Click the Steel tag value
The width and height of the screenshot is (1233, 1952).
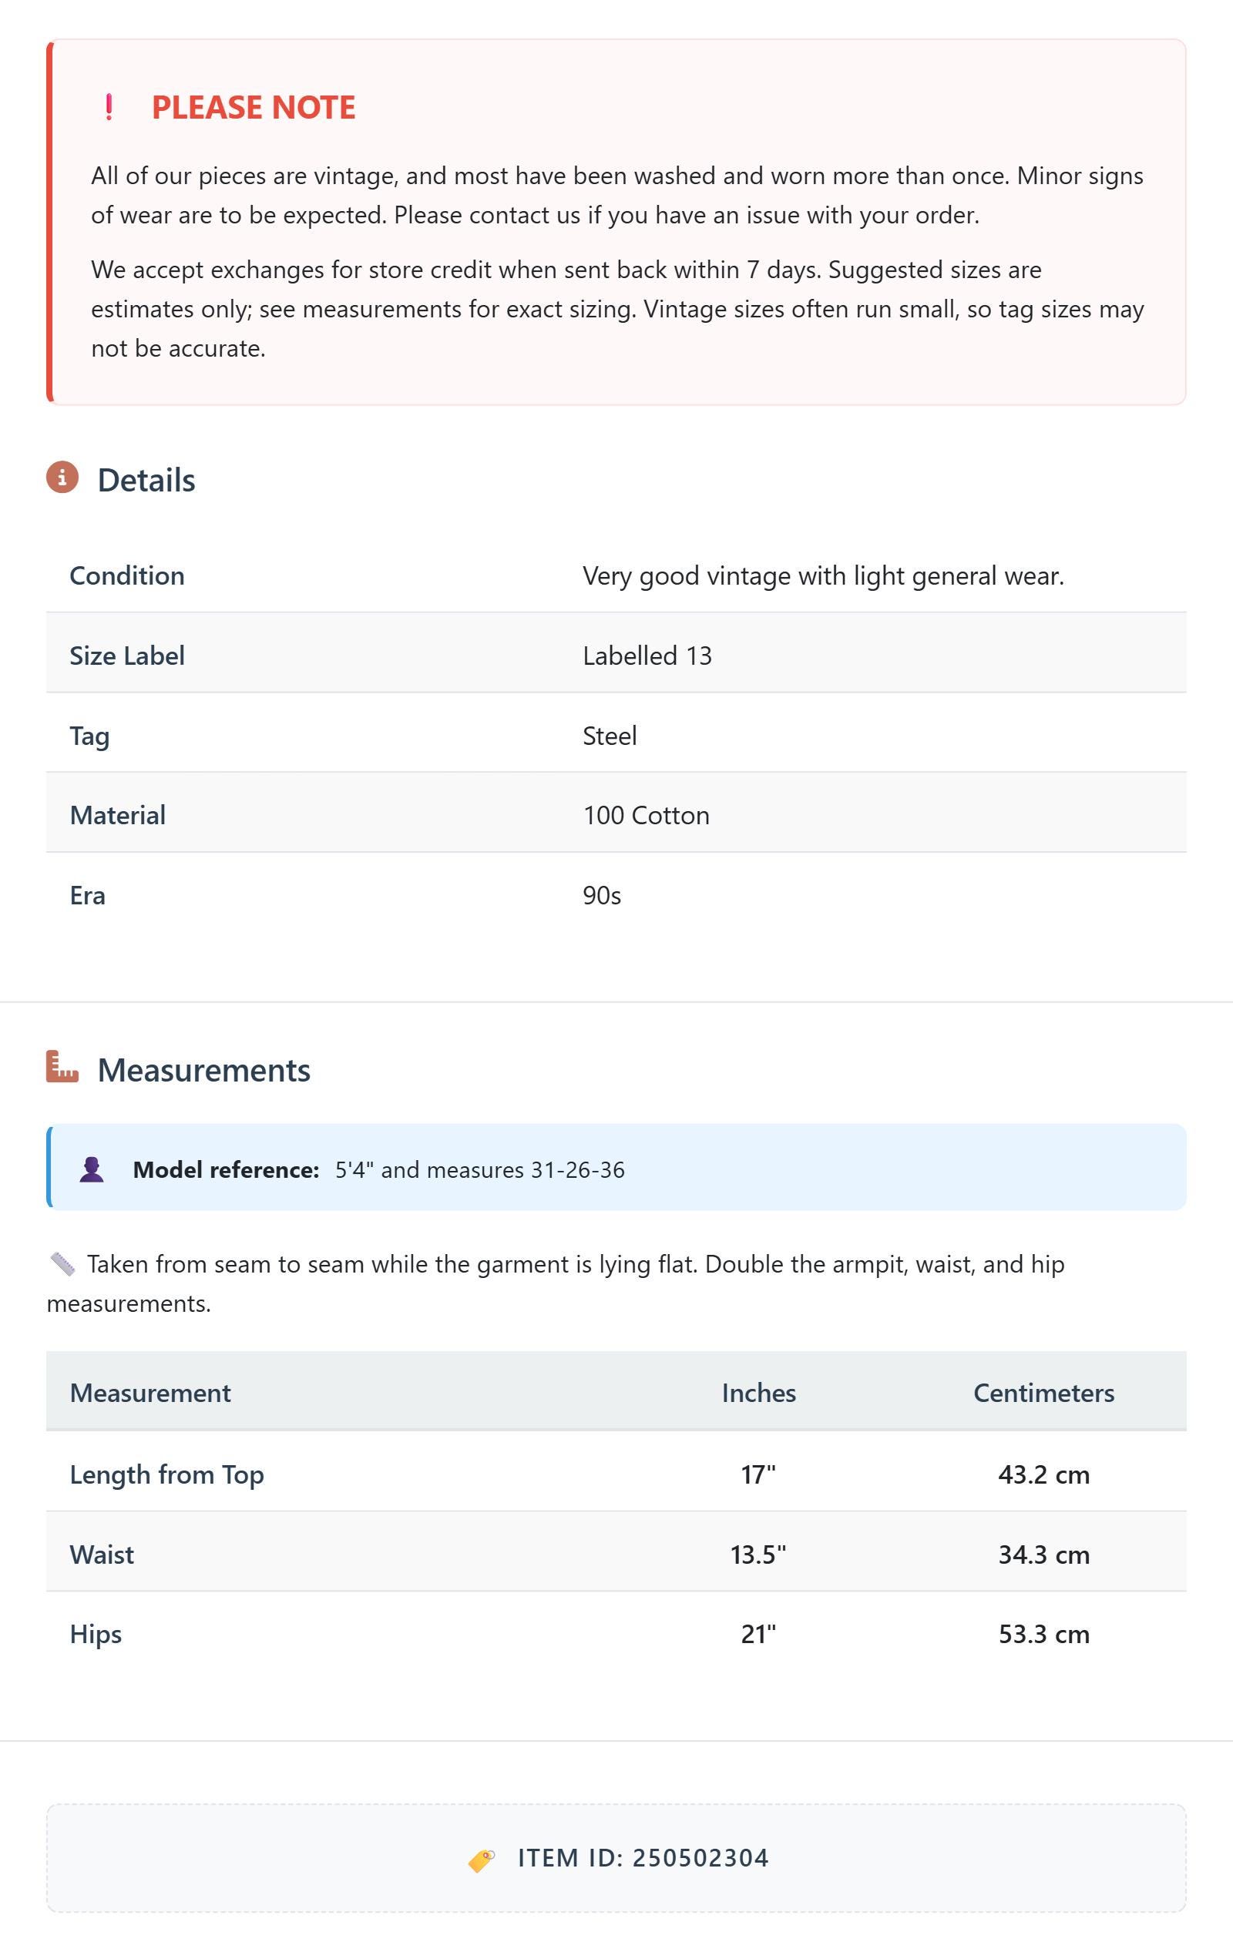pos(610,736)
